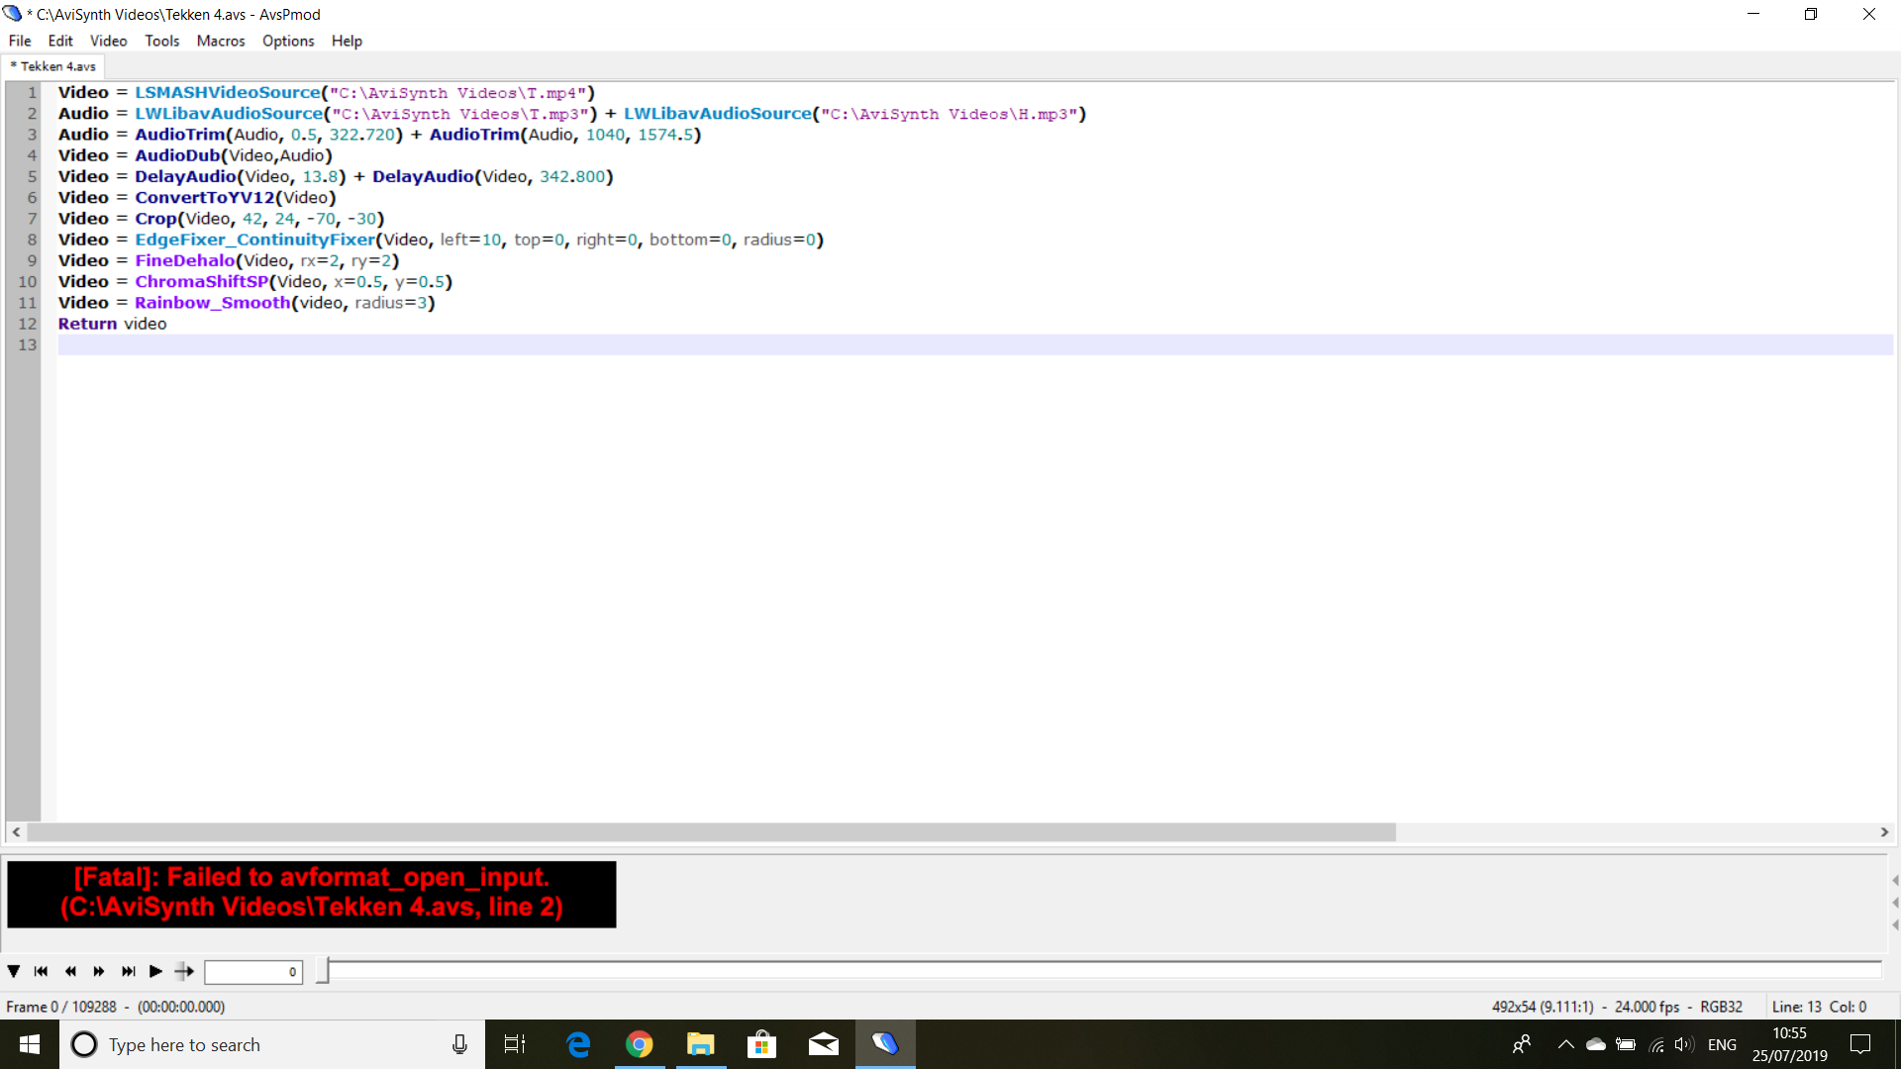Jump to the first frame button

[41, 971]
